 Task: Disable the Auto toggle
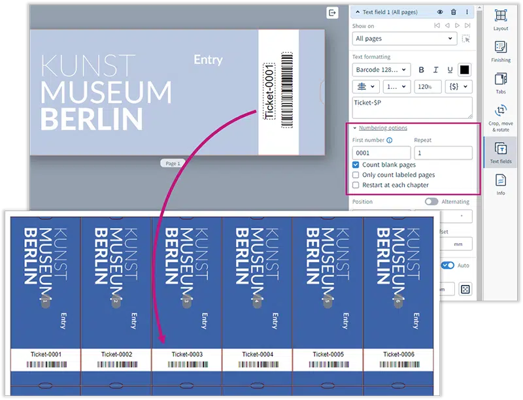448,265
